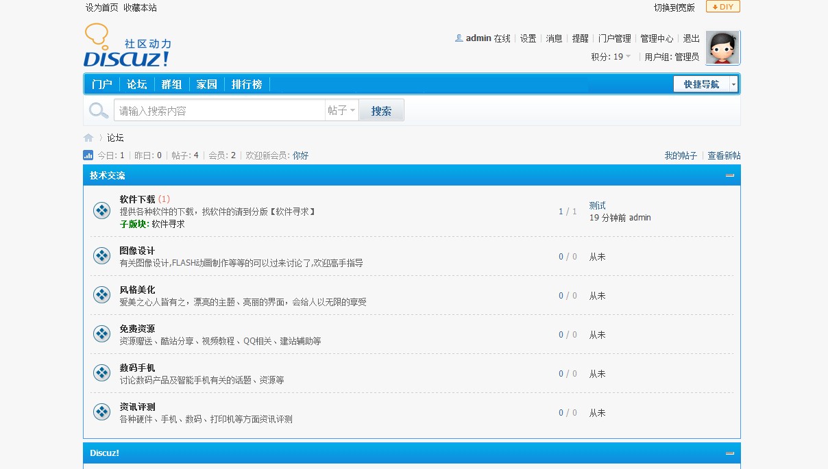828x469 pixels.
Task: Open the 帖子 search type dropdown
Action: click(341, 110)
